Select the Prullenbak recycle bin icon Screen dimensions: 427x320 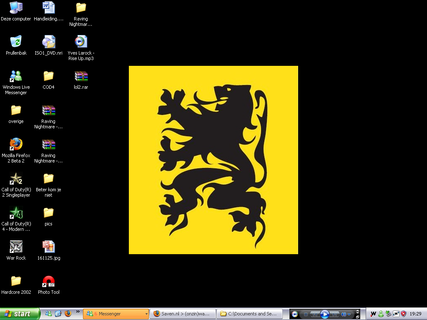[x=16, y=46]
